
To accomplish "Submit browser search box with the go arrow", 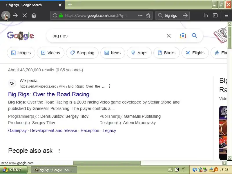I will tap(185, 15).
